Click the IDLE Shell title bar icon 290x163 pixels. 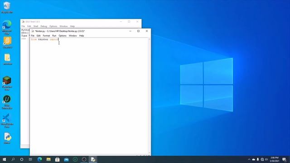click(x=23, y=22)
